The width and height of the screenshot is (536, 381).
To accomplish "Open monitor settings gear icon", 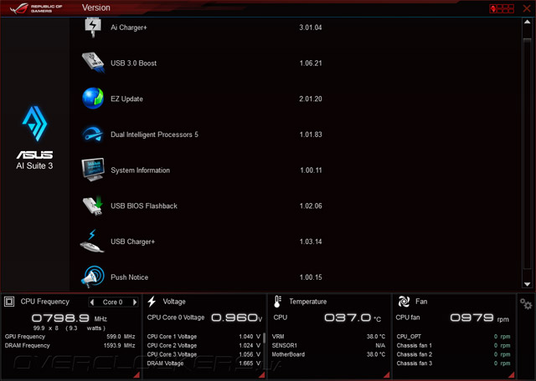I will point(526,303).
